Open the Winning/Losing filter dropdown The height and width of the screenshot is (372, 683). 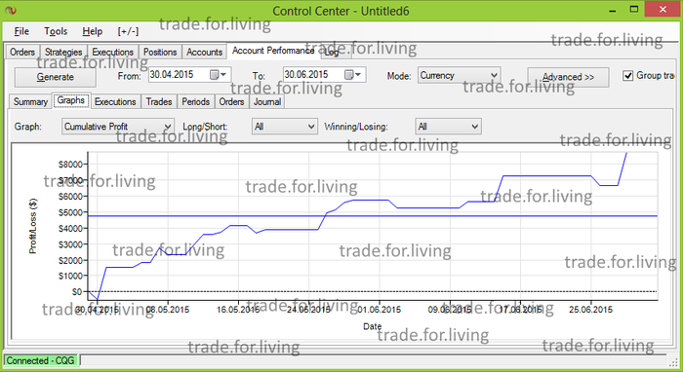(448, 127)
